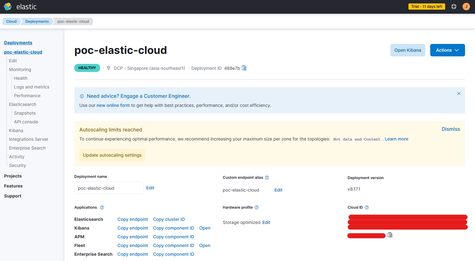Open Kibana from the header button

[407, 50]
